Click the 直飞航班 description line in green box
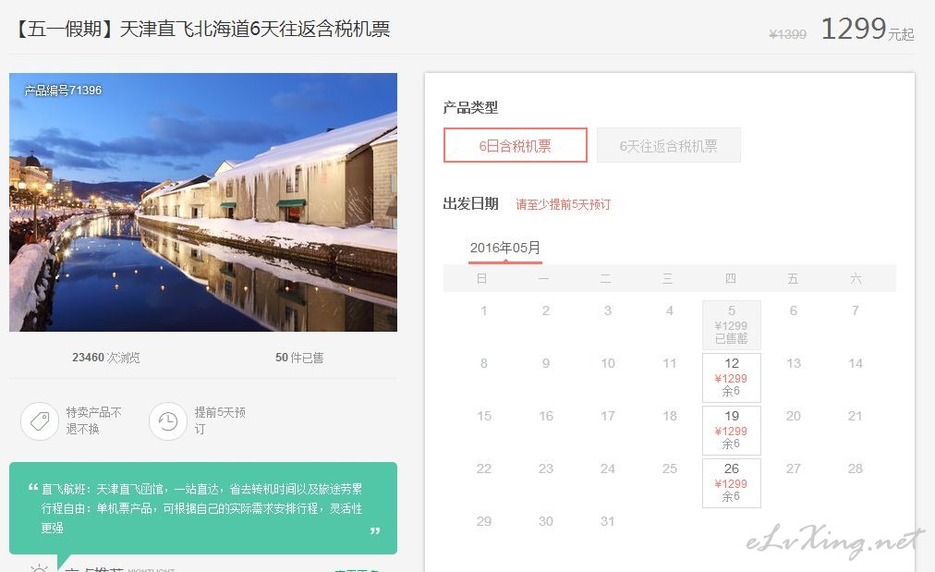Image resolution: width=935 pixels, height=572 pixels. tap(201, 489)
